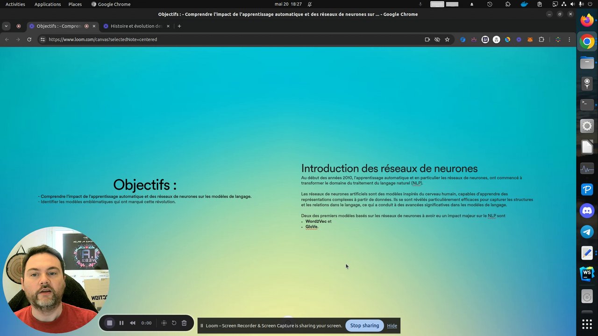Open the MetaMask fox extension
This screenshot has height=336, width=598.
(x=530, y=40)
